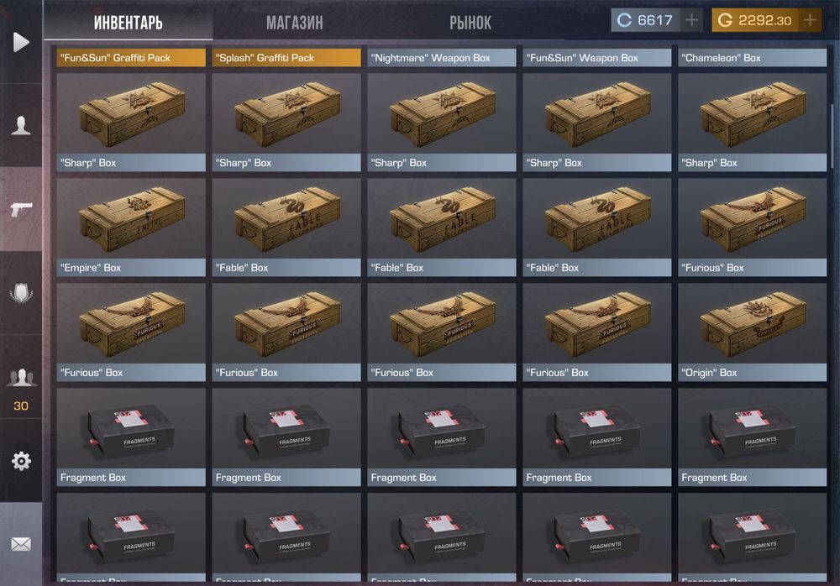This screenshot has height=586, width=840.
Task: Select the pistol weapons icon
Action: 21,209
